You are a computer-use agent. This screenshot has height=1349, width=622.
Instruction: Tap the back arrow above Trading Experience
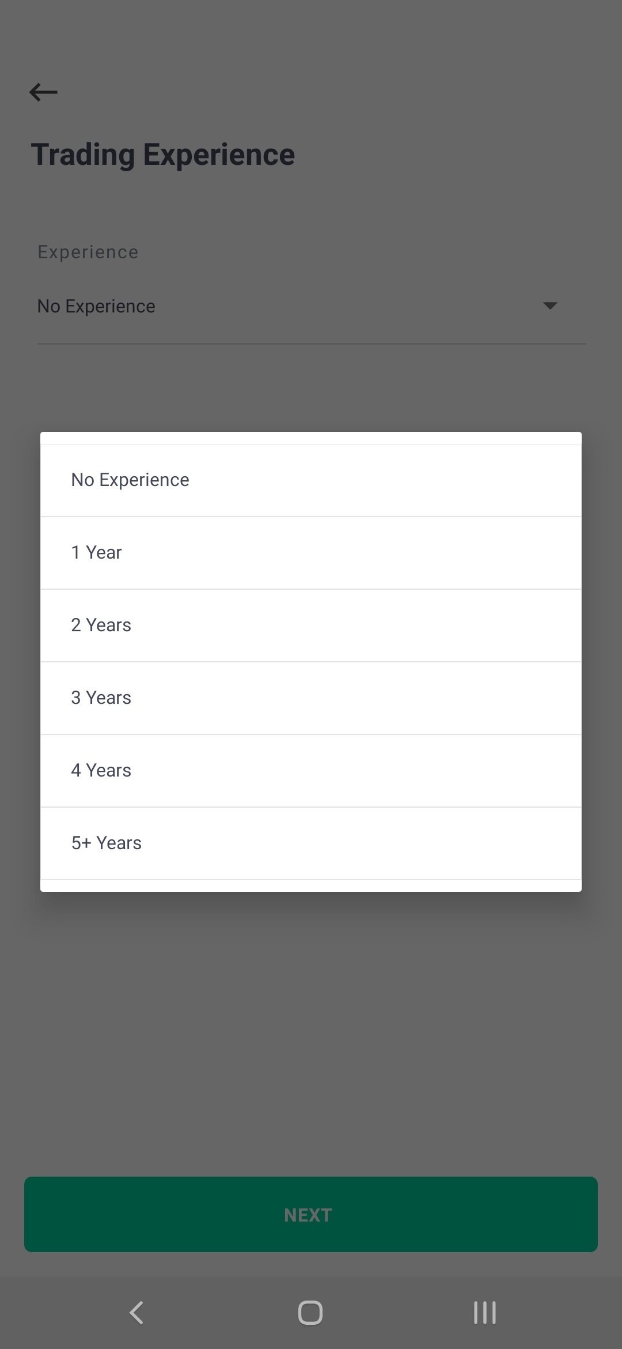click(x=43, y=92)
